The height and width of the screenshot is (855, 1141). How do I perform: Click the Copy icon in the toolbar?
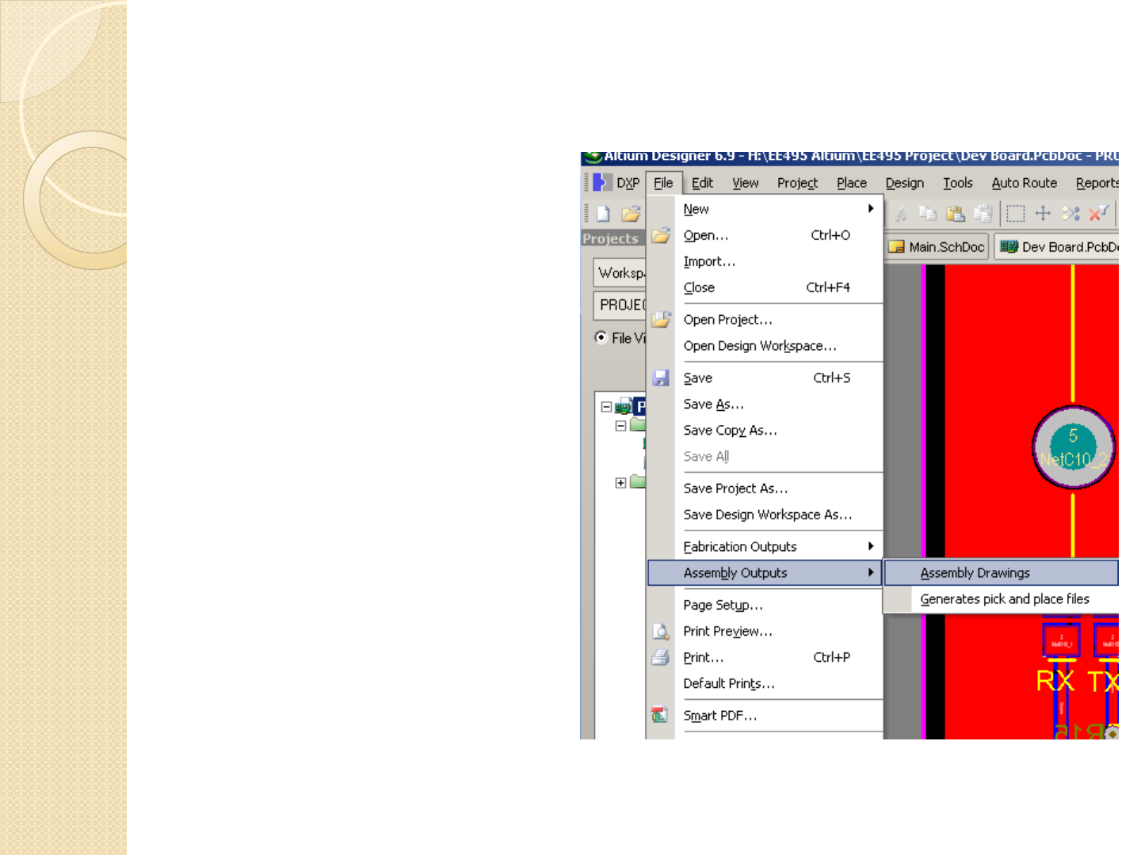[927, 213]
